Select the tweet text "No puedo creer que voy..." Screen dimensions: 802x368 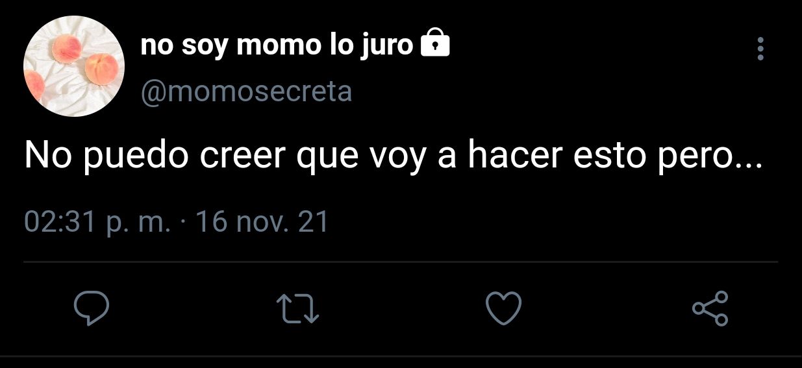pos(394,157)
